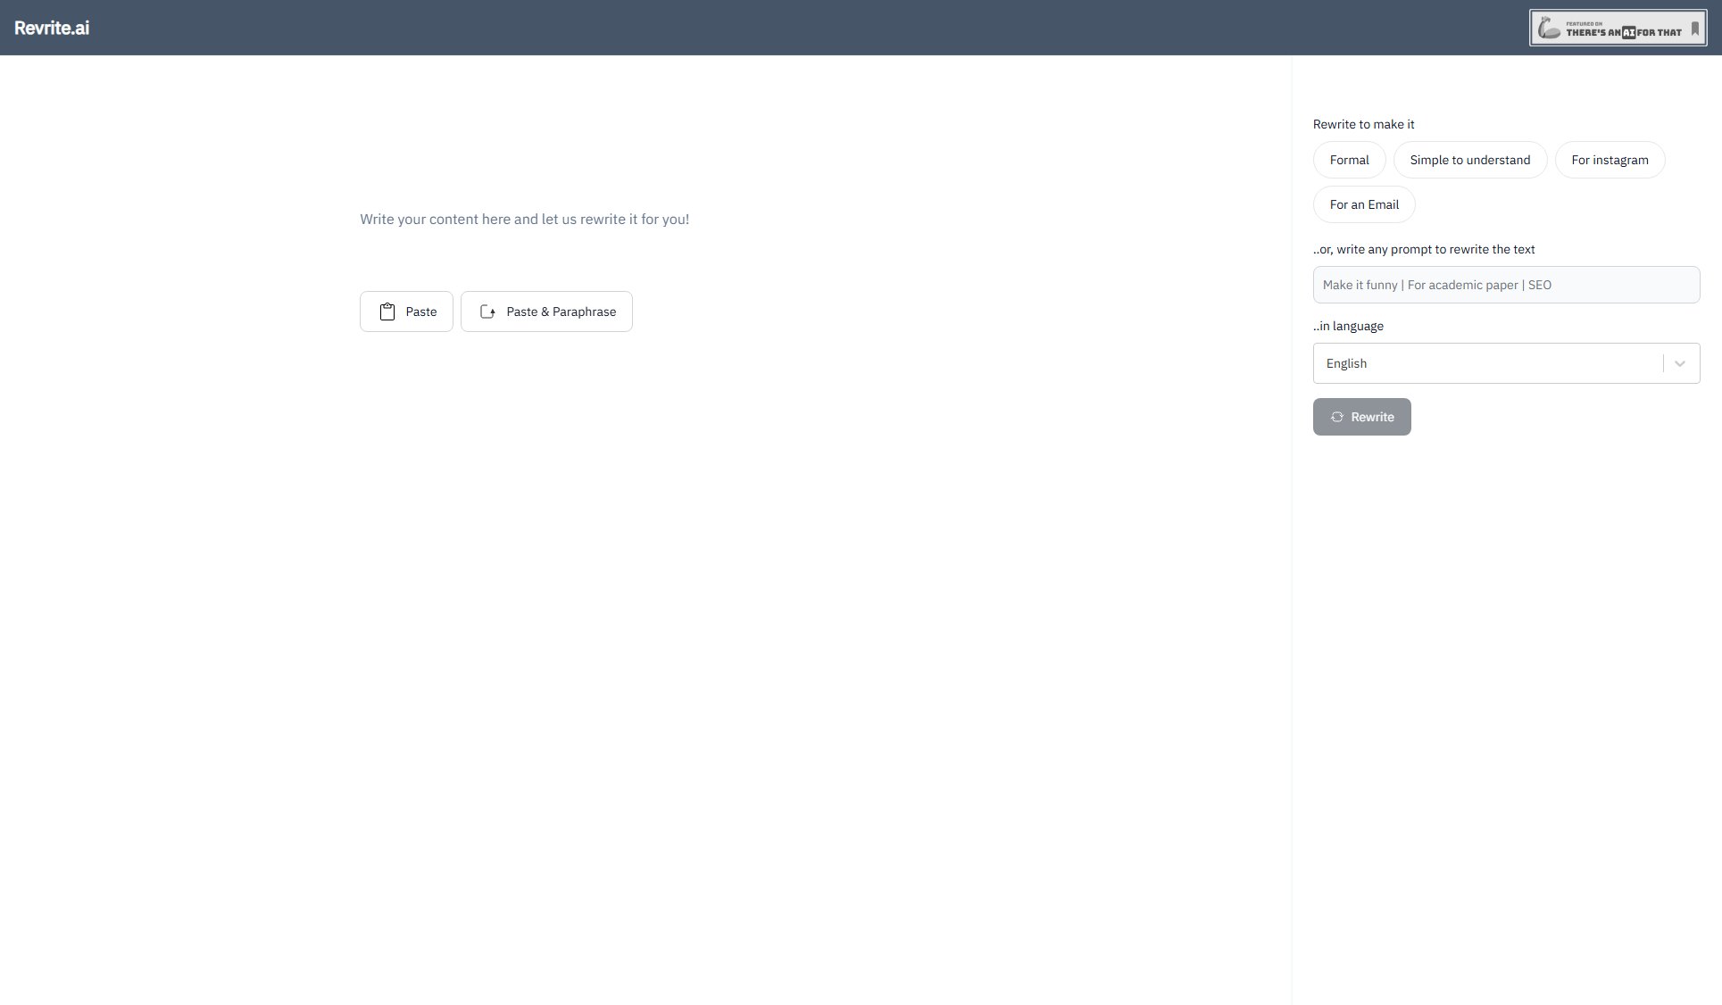Viewport: 1722px width, 1005px height.
Task: Open the rewrite style selector 'For an Email'
Action: coord(1363,204)
